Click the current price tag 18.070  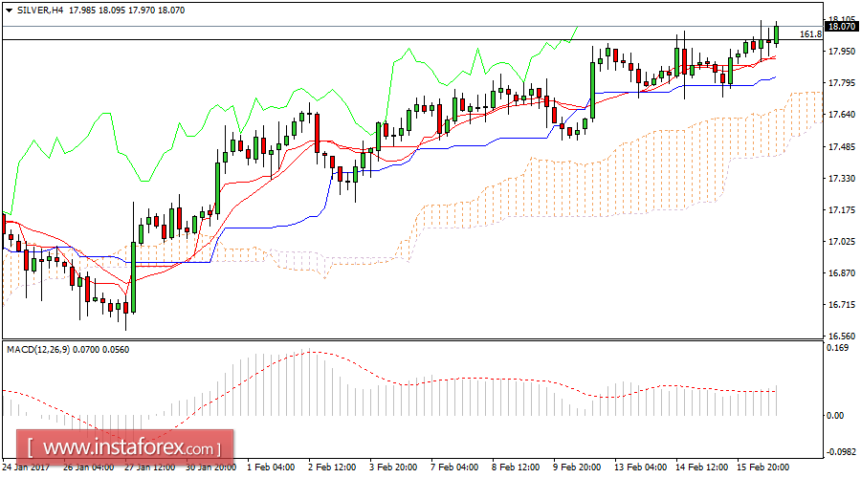(841, 27)
